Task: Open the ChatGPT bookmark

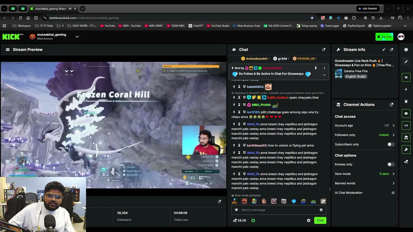Action: pos(196,26)
